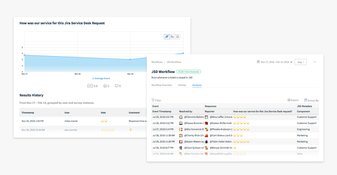The image size is (337, 175).
Task: Click '@Charity Blick' resolver name
Action: 194,136
